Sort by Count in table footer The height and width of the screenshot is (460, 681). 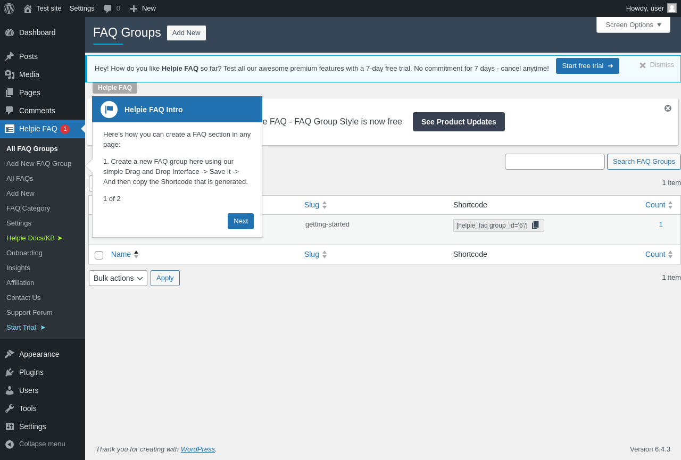[x=659, y=254]
